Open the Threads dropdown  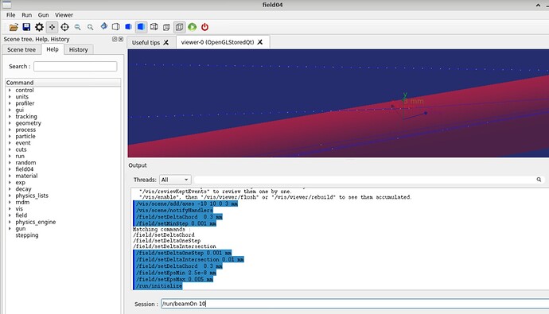(x=175, y=180)
